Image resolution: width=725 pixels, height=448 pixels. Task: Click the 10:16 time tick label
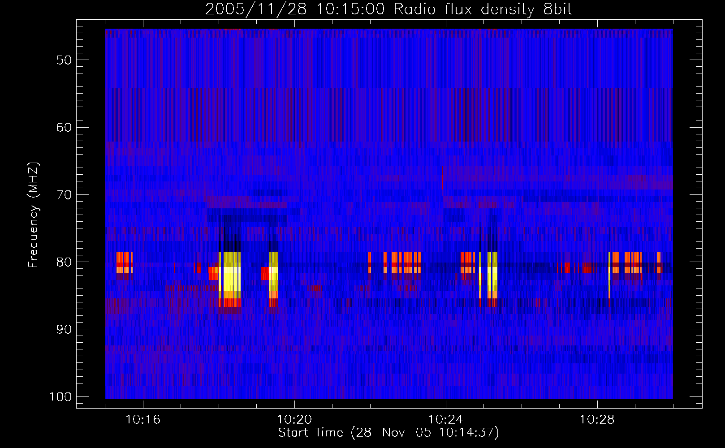tap(143, 420)
